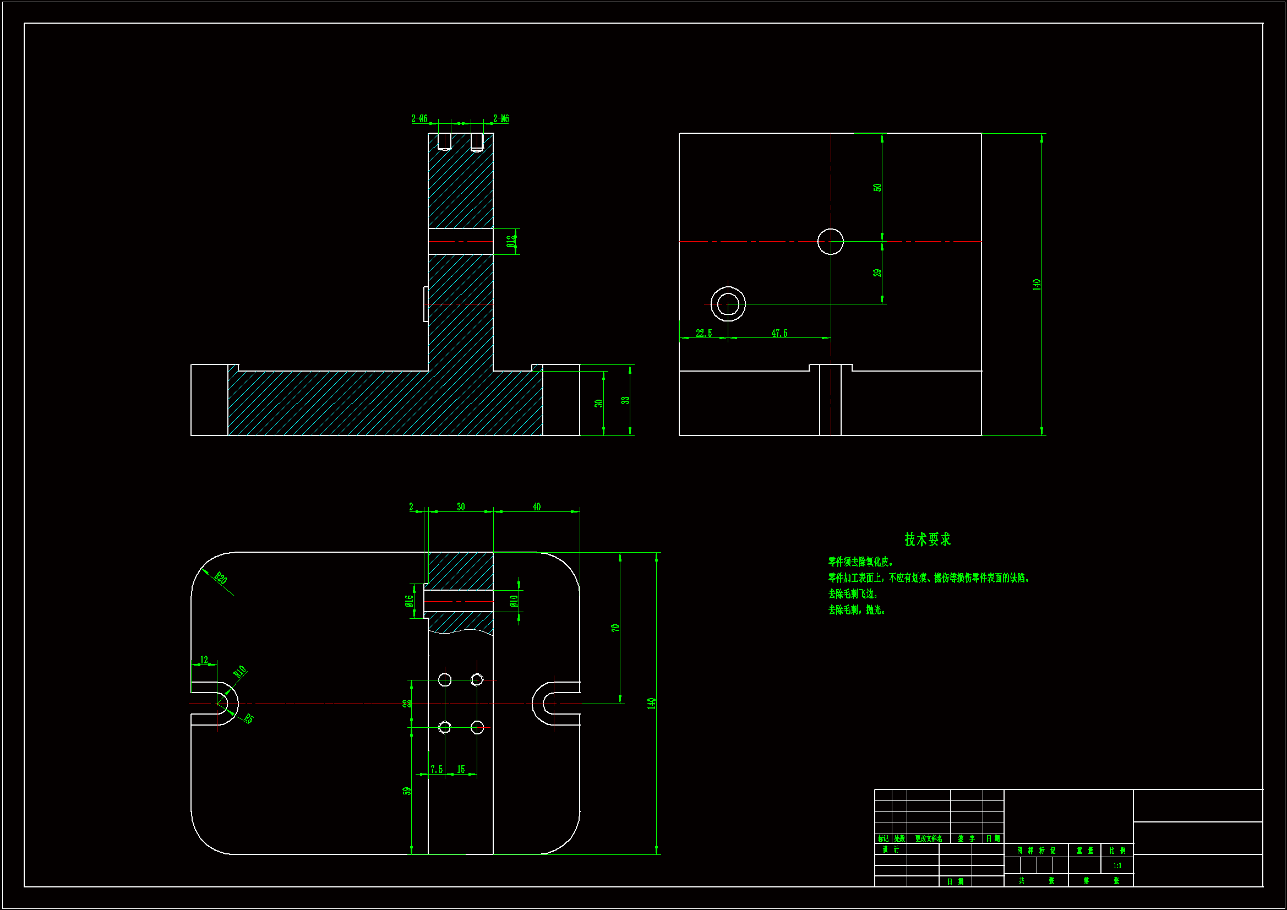Click the R10 slot radius label

point(240,672)
